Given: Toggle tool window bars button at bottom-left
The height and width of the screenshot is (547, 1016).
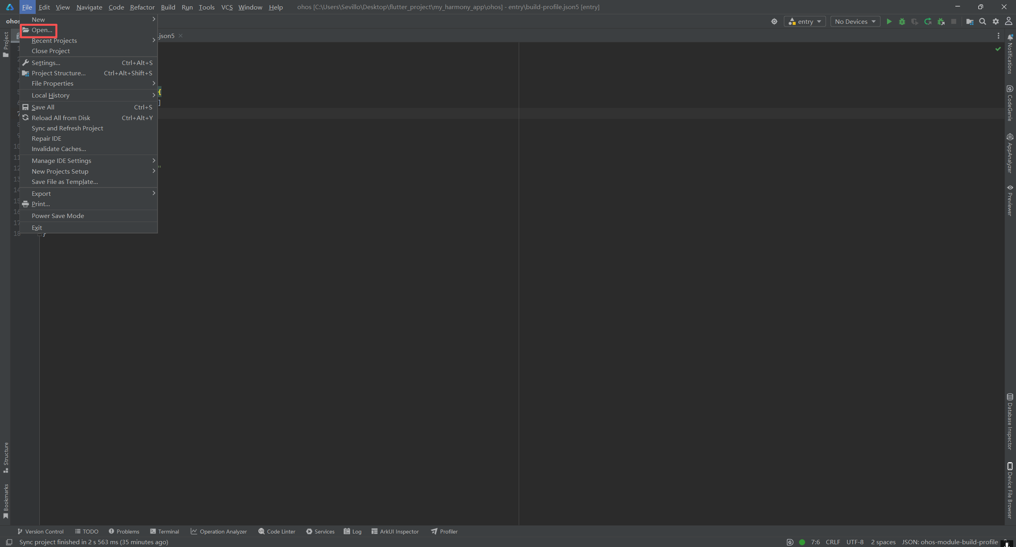Looking at the screenshot, I should pos(9,542).
